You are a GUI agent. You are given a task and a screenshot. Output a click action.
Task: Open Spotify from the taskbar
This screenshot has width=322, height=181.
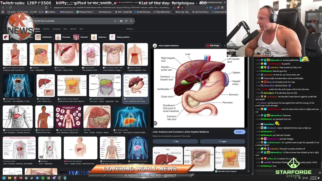tap(43, 178)
